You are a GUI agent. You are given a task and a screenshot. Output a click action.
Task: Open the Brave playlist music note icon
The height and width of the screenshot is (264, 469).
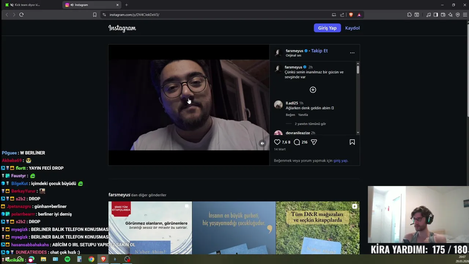click(x=428, y=15)
